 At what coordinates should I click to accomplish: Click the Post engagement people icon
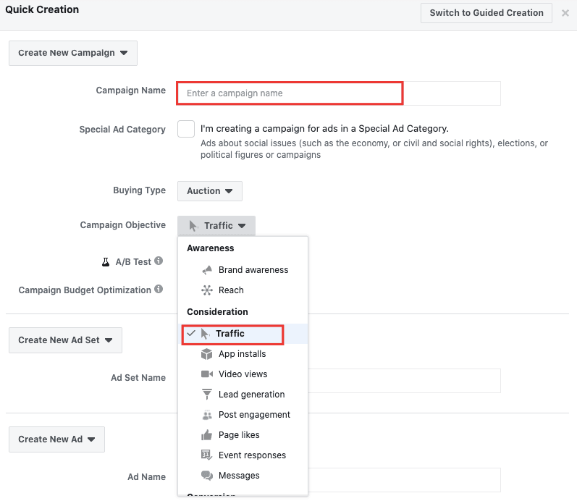click(207, 415)
